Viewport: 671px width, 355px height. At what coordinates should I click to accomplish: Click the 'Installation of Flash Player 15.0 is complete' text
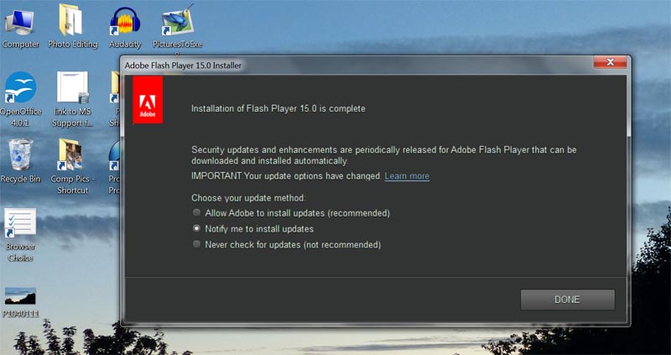(x=278, y=109)
